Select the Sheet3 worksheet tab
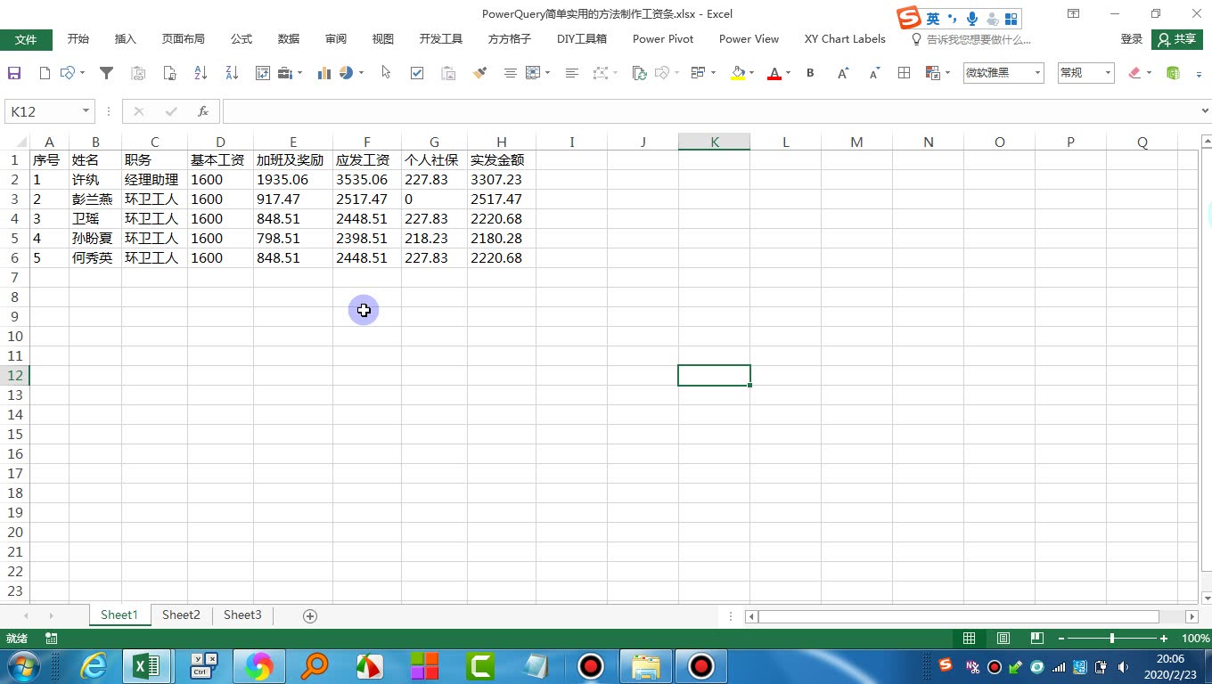The width and height of the screenshot is (1212, 684). coord(242,615)
